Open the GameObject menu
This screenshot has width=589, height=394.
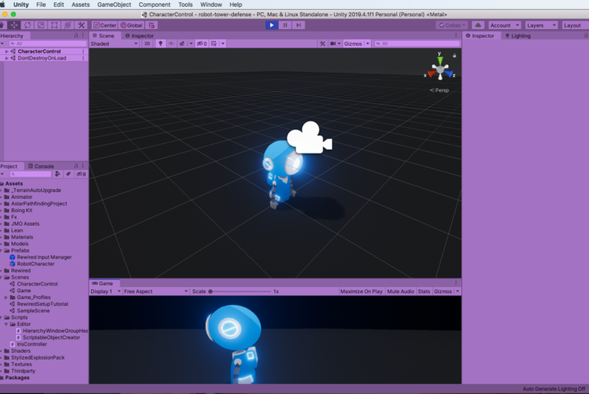pos(114,5)
